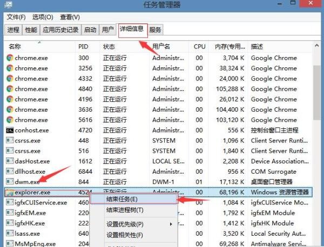
Task: Select the dllhost.exe process name
Action: coord(30,171)
